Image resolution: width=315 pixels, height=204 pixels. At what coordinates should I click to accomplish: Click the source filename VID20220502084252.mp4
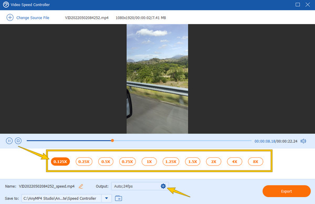87,18
